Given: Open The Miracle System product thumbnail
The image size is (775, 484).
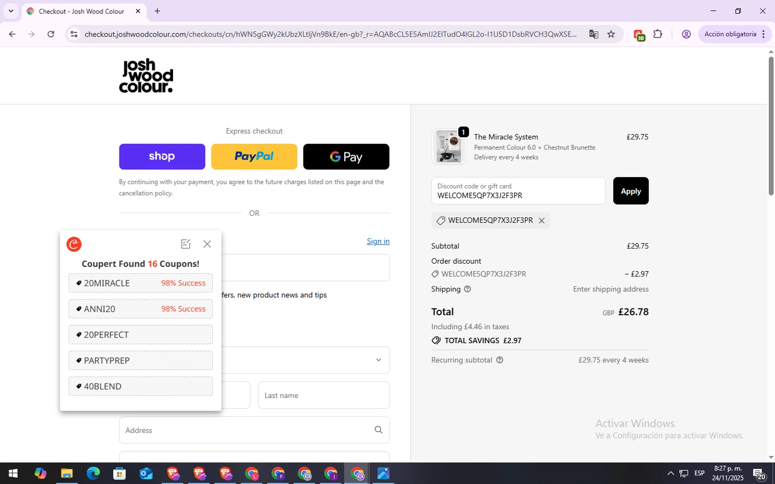Looking at the screenshot, I should point(449,147).
